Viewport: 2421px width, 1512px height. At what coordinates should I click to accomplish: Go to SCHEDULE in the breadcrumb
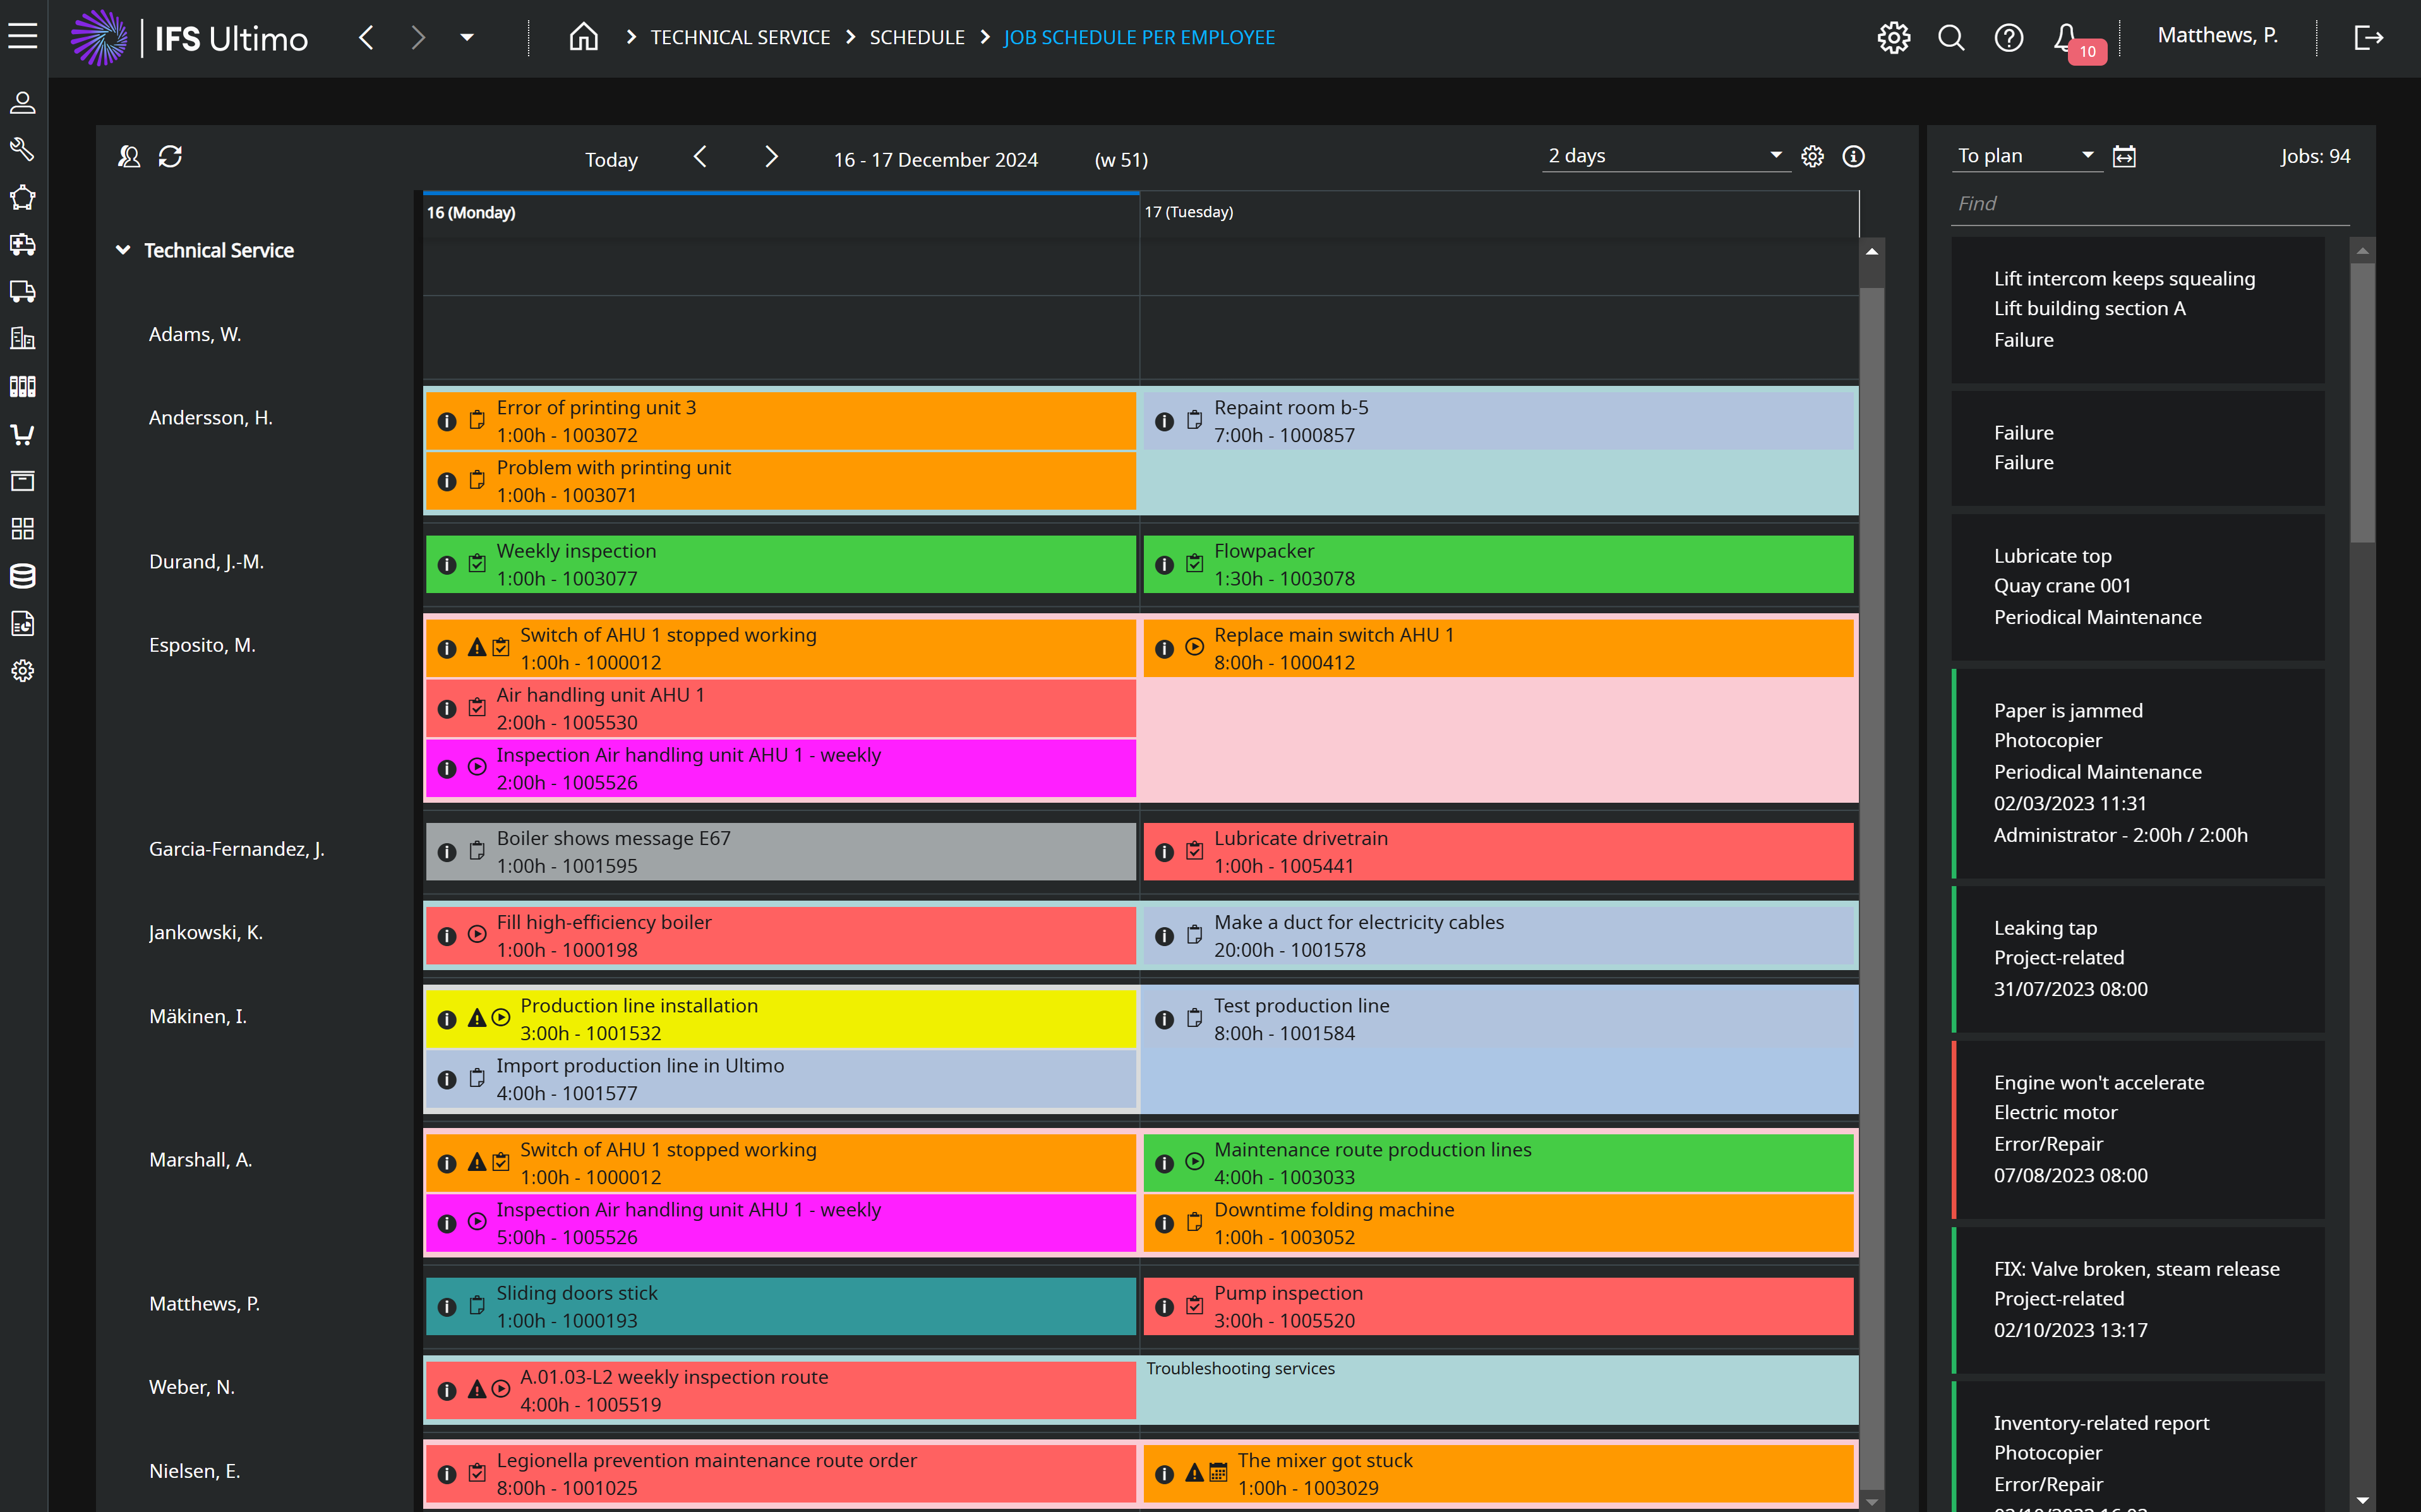pos(916,38)
